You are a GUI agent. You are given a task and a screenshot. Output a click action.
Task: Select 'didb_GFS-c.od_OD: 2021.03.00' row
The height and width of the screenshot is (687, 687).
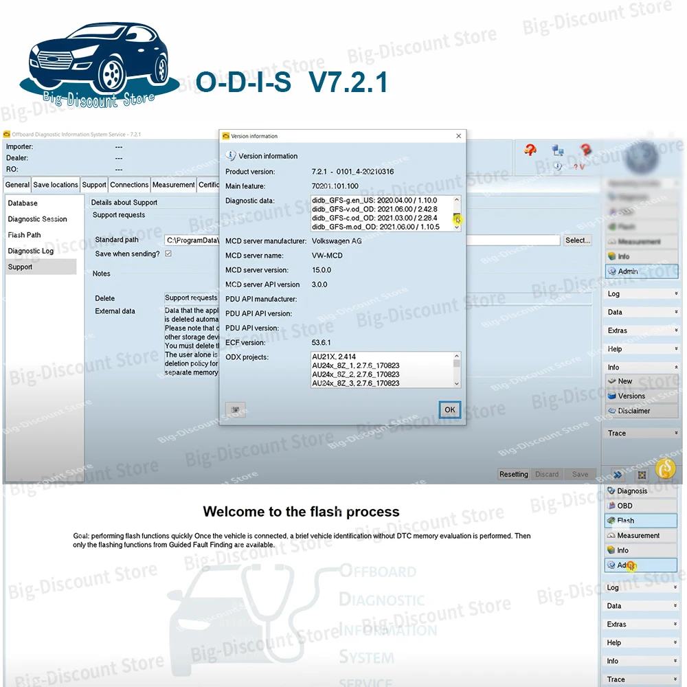[374, 218]
